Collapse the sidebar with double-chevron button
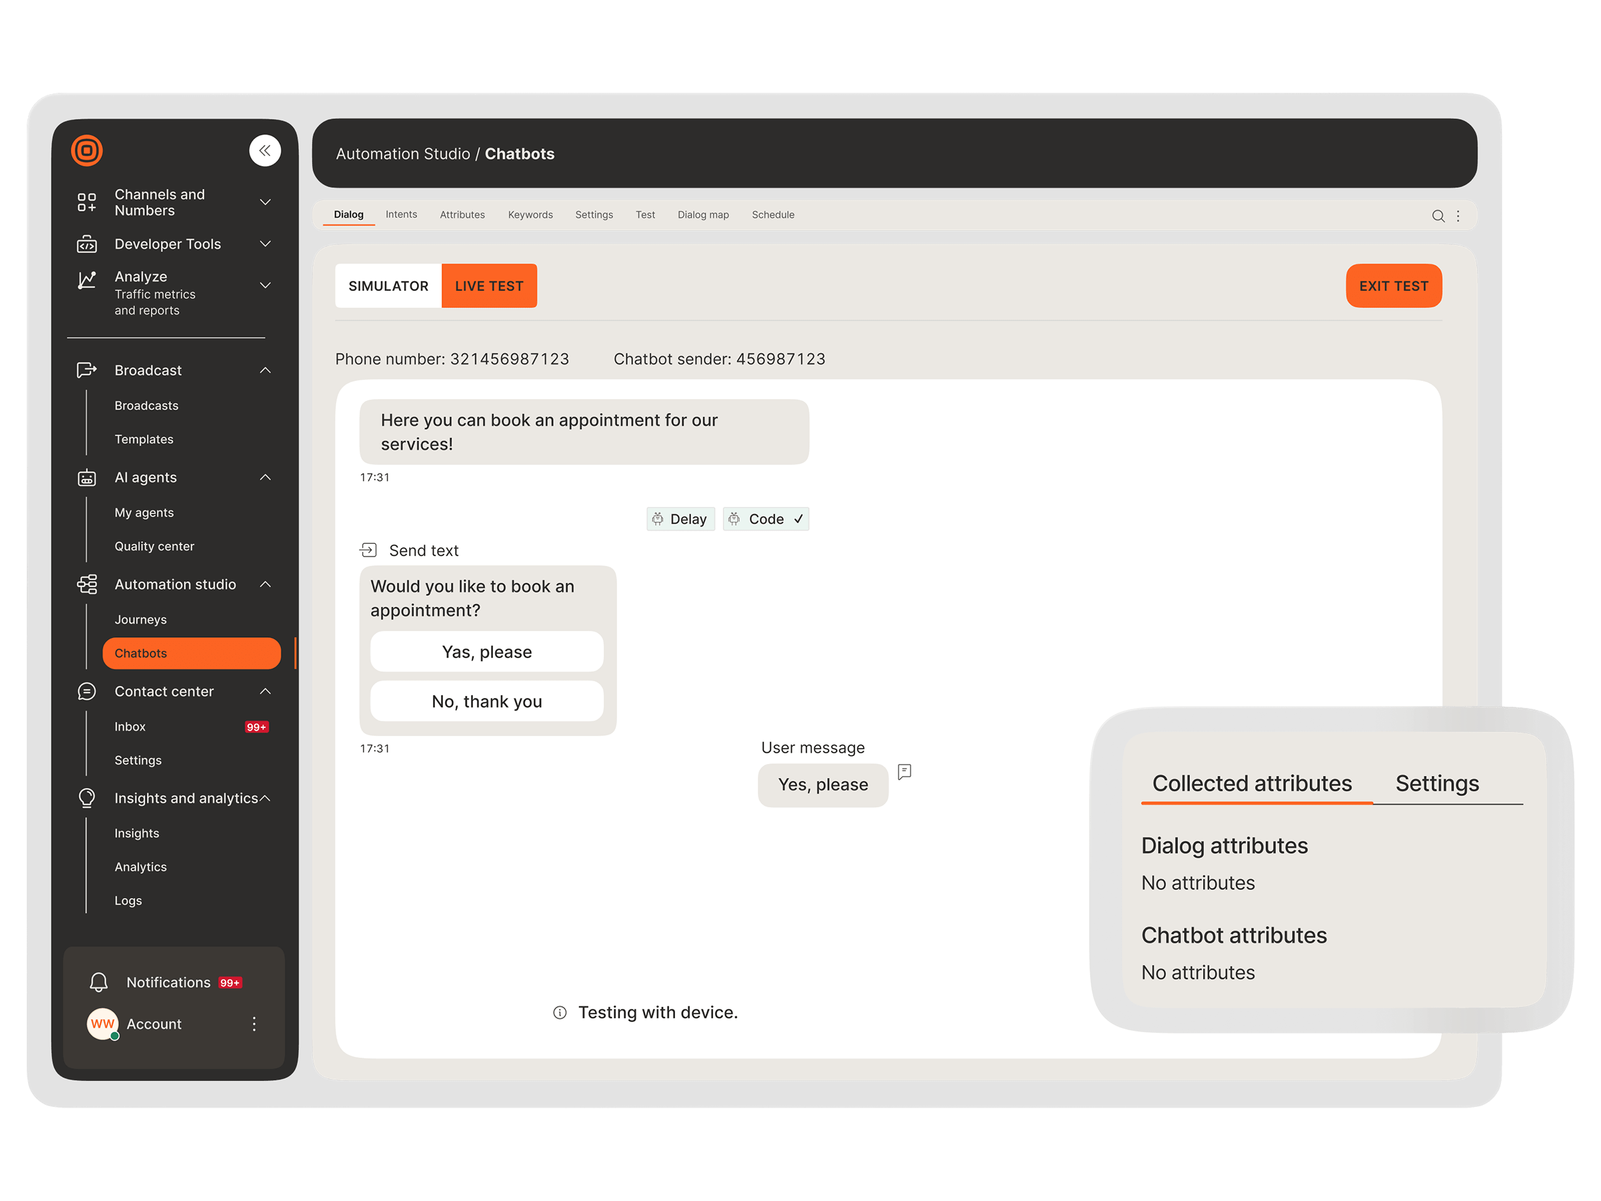Image resolution: width=1601 pixels, height=1201 pixels. [265, 151]
